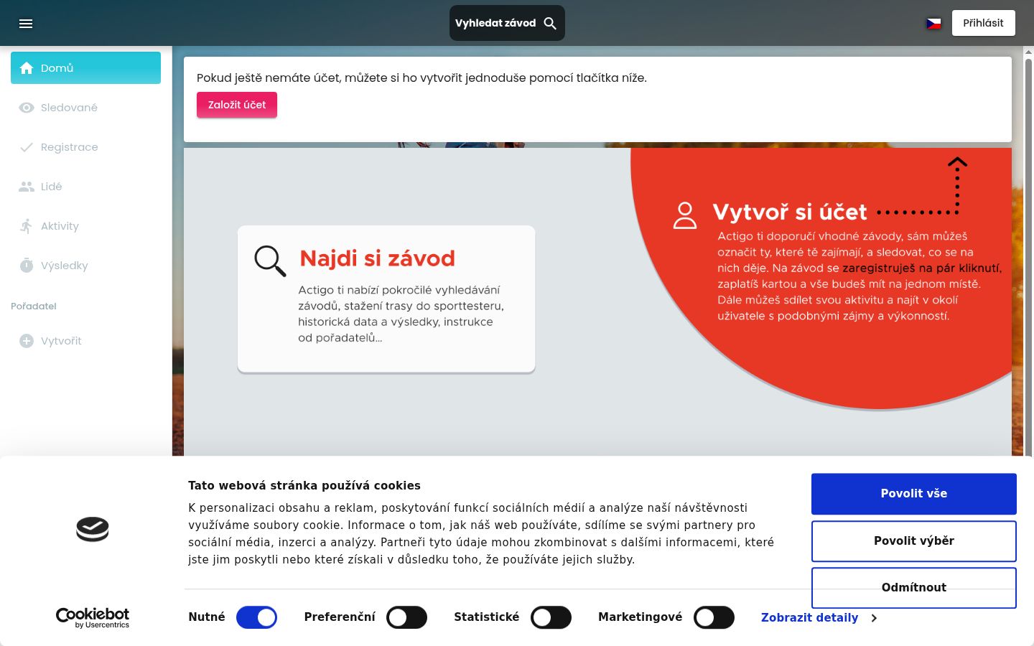This screenshot has height=646, width=1034.
Task: Reject cookies with Odmítnout
Action: coord(914,588)
